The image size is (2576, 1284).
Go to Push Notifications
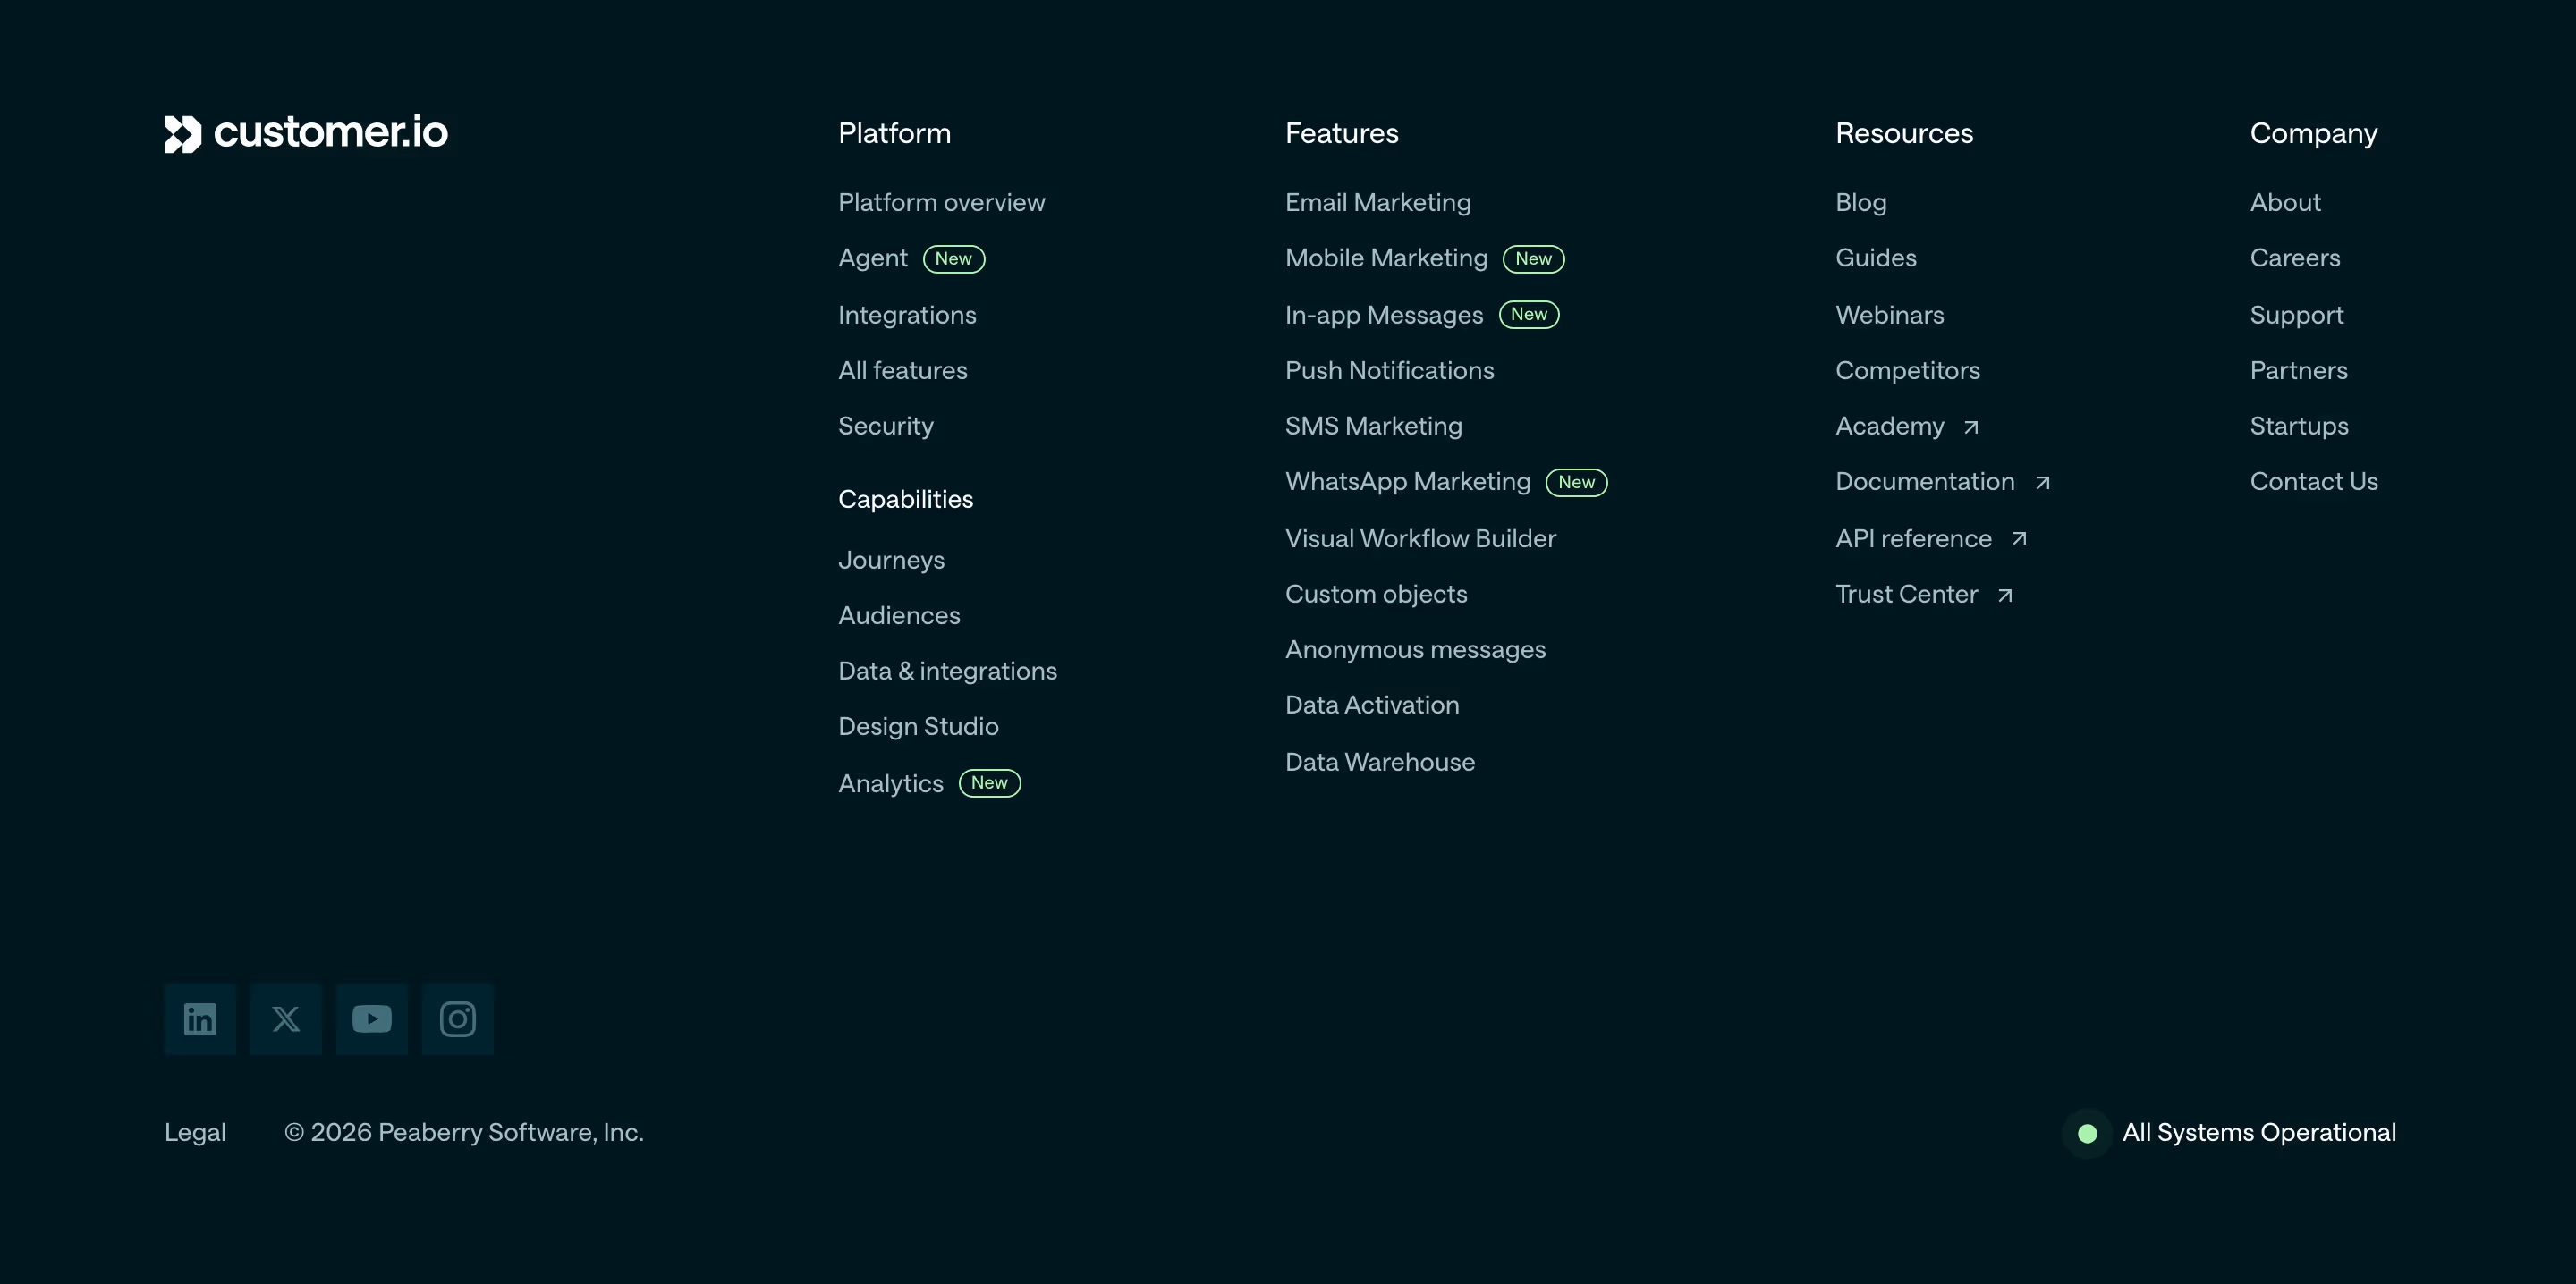point(1389,370)
